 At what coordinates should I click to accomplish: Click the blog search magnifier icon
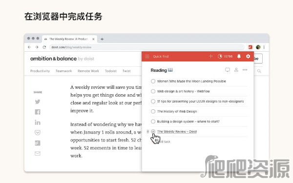[259, 71]
